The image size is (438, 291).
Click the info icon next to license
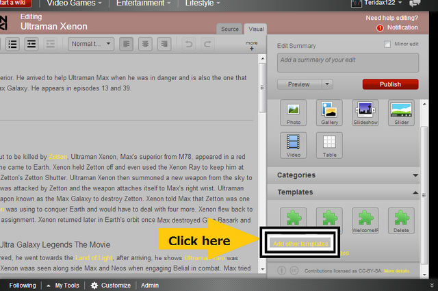[281, 270]
